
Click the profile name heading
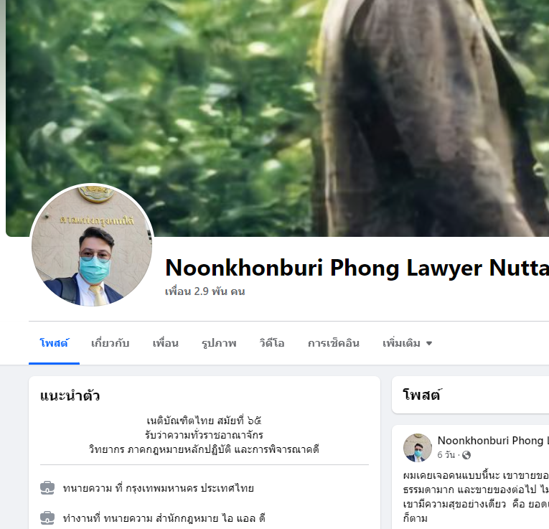[x=357, y=268]
